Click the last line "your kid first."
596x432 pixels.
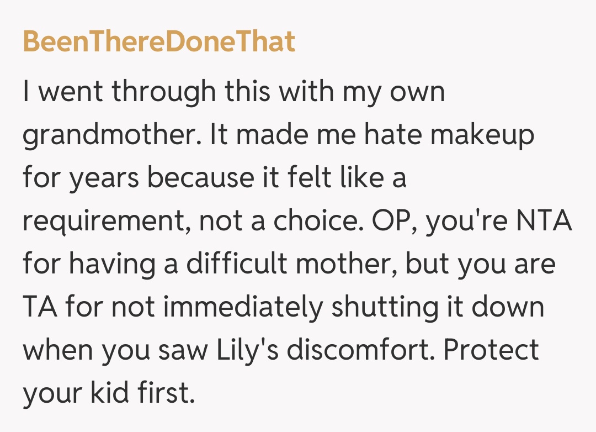pyautogui.click(x=109, y=393)
